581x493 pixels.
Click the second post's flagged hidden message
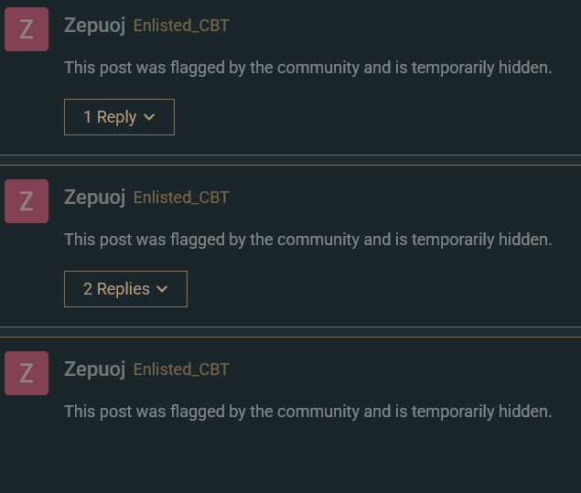[307, 240]
